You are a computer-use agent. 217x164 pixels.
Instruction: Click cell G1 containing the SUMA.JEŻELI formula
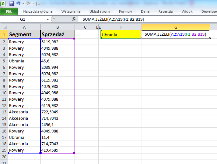click(176, 34)
